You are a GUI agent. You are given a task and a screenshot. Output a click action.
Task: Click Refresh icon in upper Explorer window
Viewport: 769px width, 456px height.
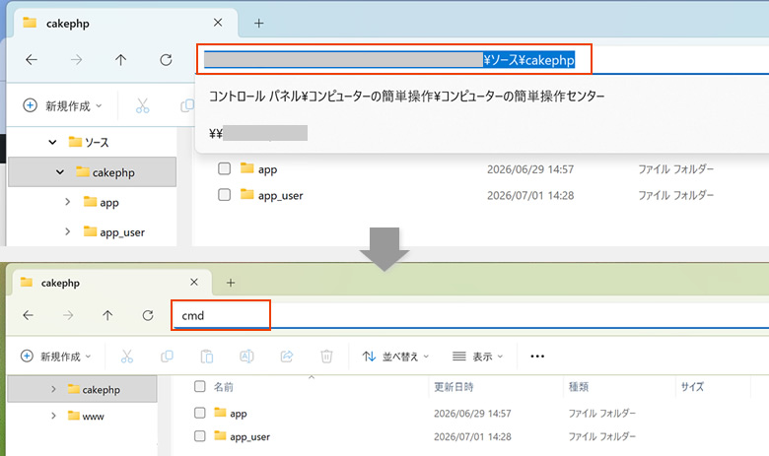[166, 60]
